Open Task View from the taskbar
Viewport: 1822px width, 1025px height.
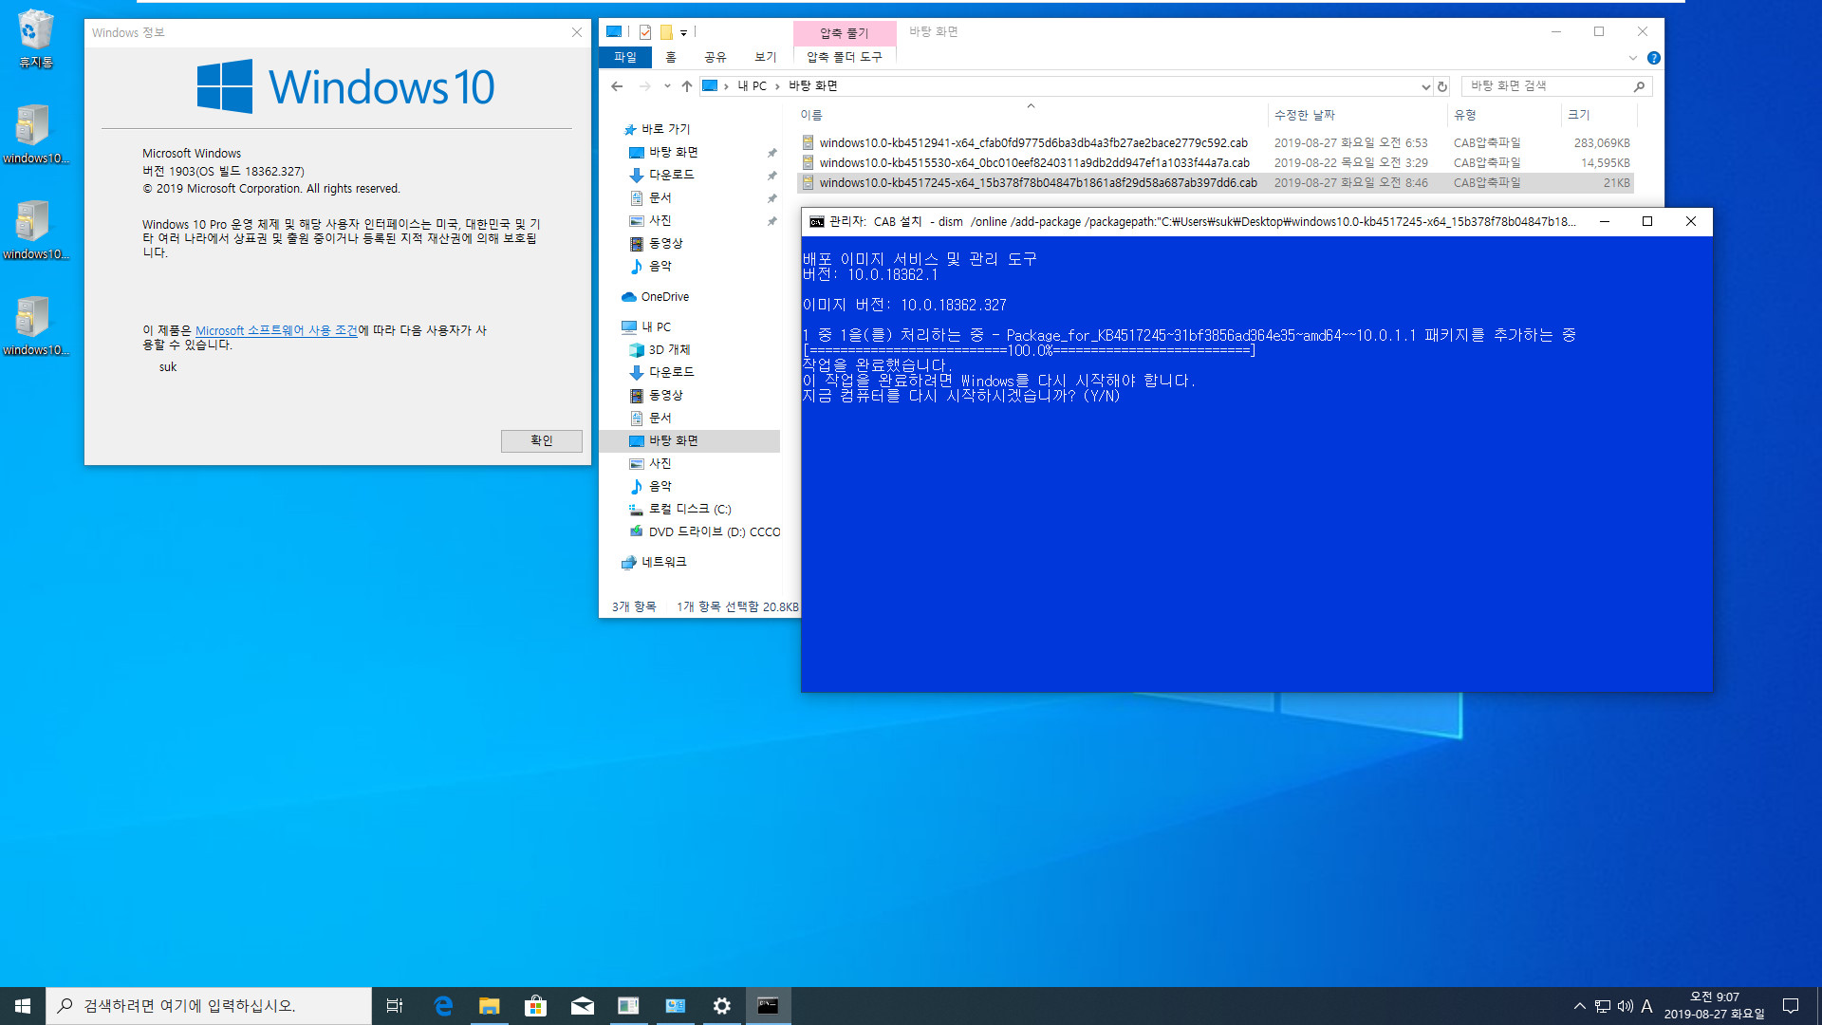click(x=395, y=1006)
